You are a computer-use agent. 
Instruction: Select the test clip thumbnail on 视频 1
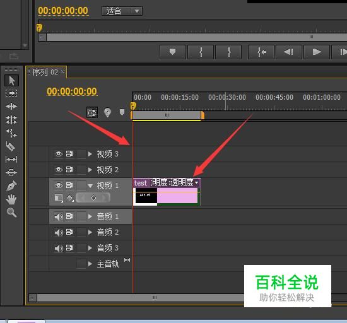[146, 196]
